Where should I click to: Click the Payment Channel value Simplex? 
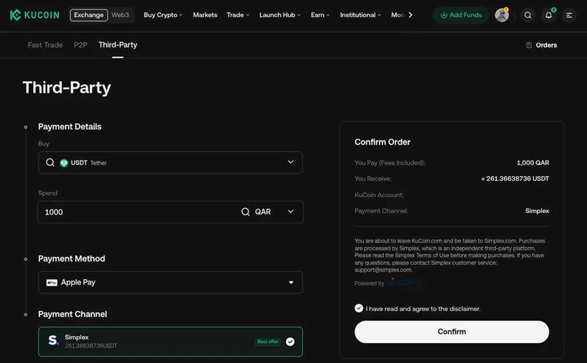pos(537,211)
